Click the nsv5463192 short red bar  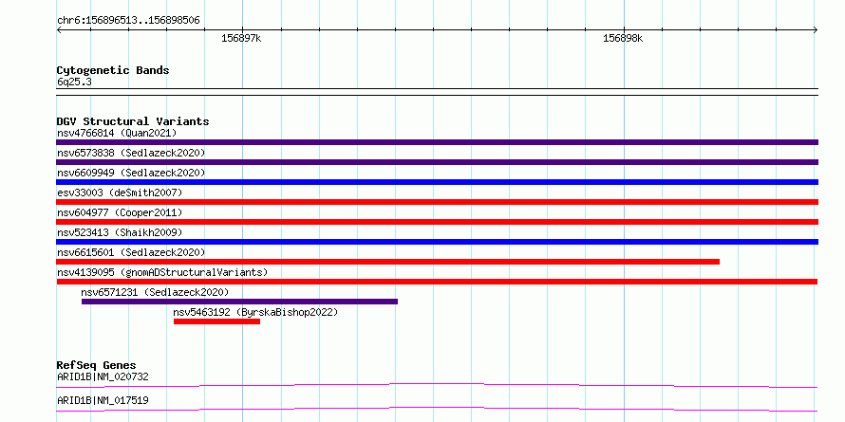(x=216, y=321)
